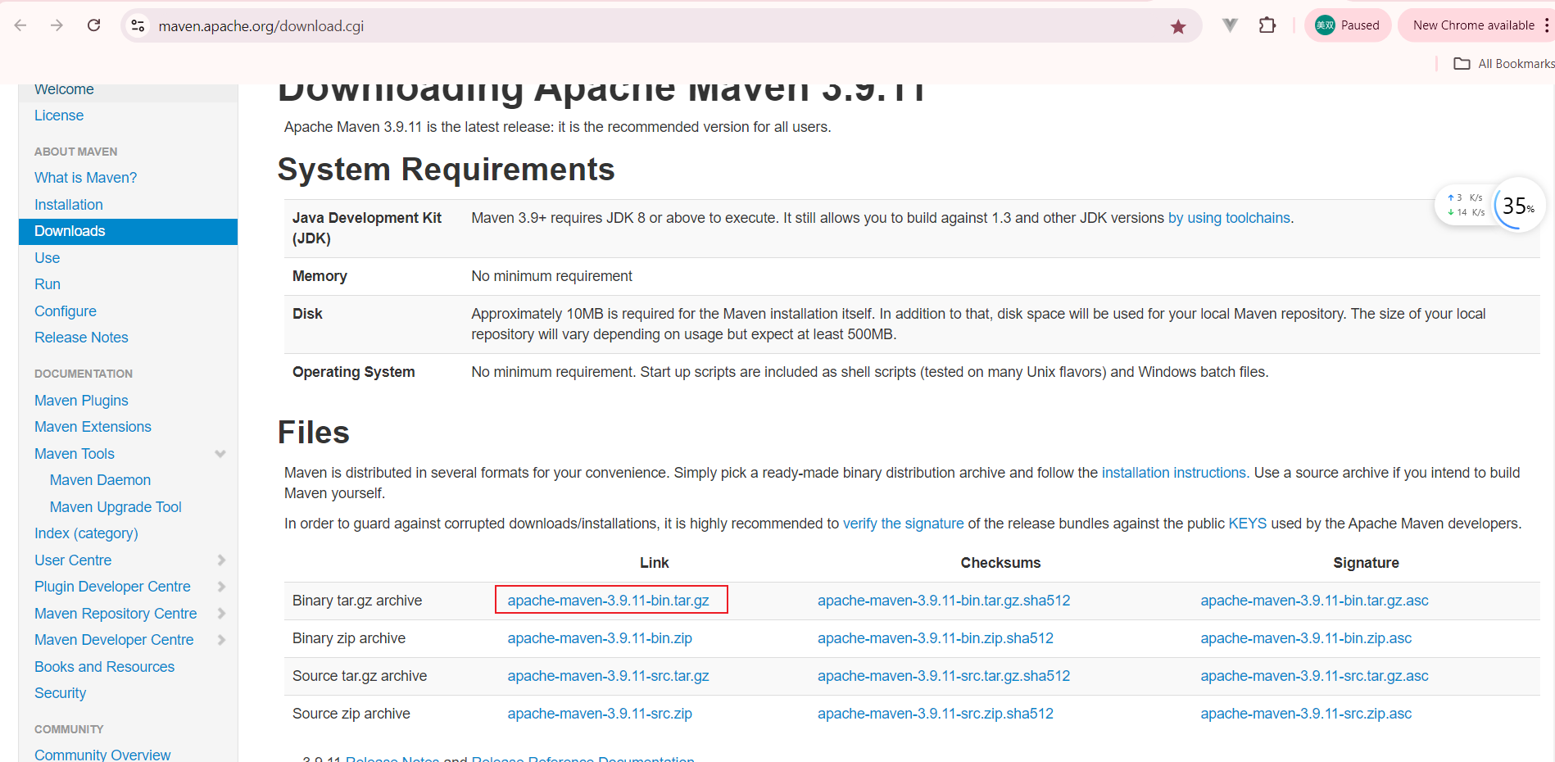This screenshot has height=762, width=1555.
Task: Click the 'Binary tar.gz archive' row label
Action: pos(357,601)
